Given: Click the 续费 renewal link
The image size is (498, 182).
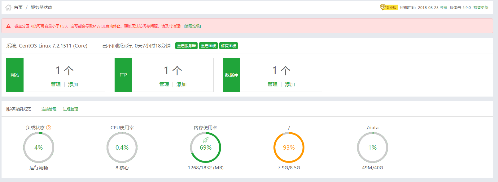Looking at the screenshot, I should [x=443, y=7].
